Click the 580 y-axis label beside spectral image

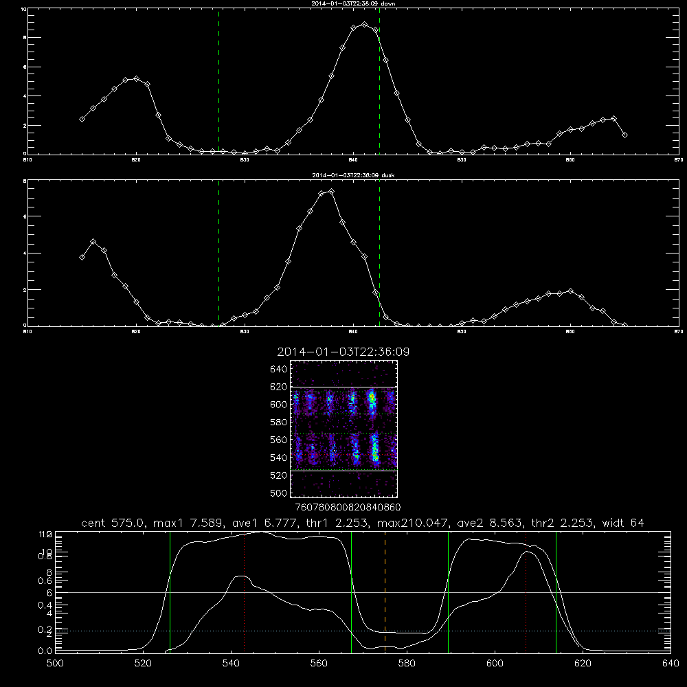click(x=278, y=423)
